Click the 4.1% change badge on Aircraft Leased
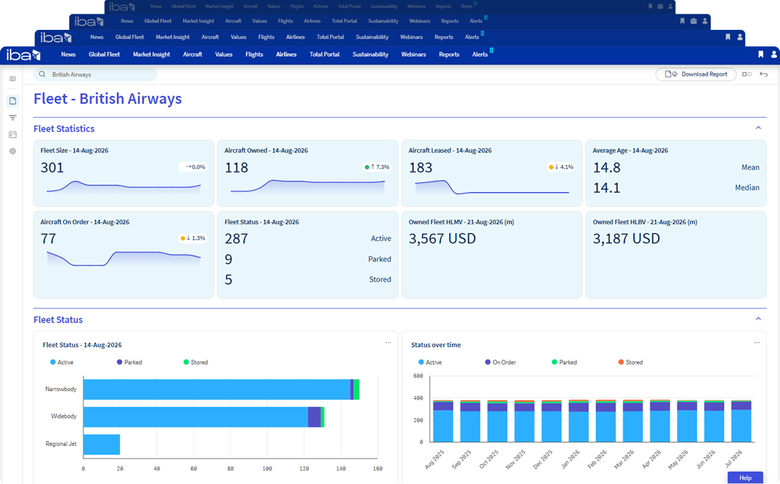The height and width of the screenshot is (484, 780). [561, 167]
